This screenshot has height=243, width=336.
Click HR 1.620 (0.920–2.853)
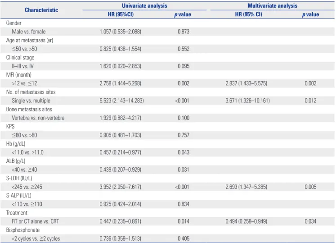pos(120,66)
